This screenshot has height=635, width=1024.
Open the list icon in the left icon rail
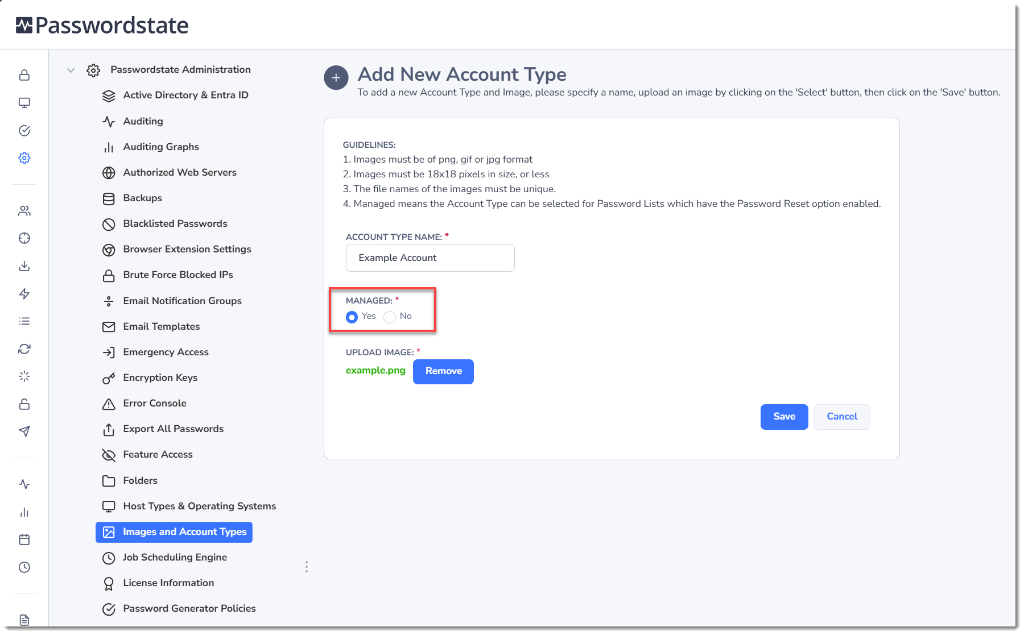coord(24,321)
